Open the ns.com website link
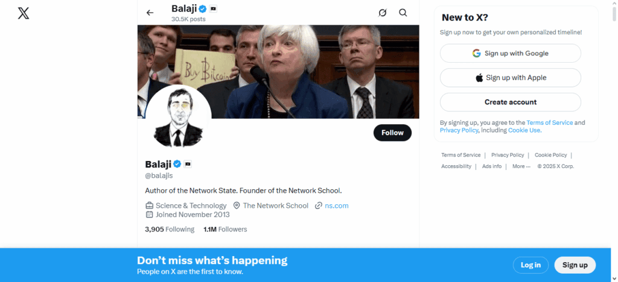The height and width of the screenshot is (282, 618). (336, 205)
